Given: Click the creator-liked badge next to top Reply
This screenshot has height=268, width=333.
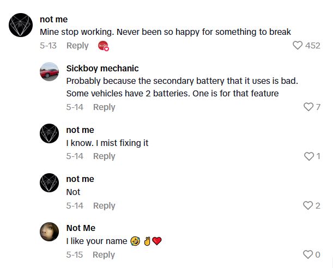Looking at the screenshot, I should click(104, 46).
